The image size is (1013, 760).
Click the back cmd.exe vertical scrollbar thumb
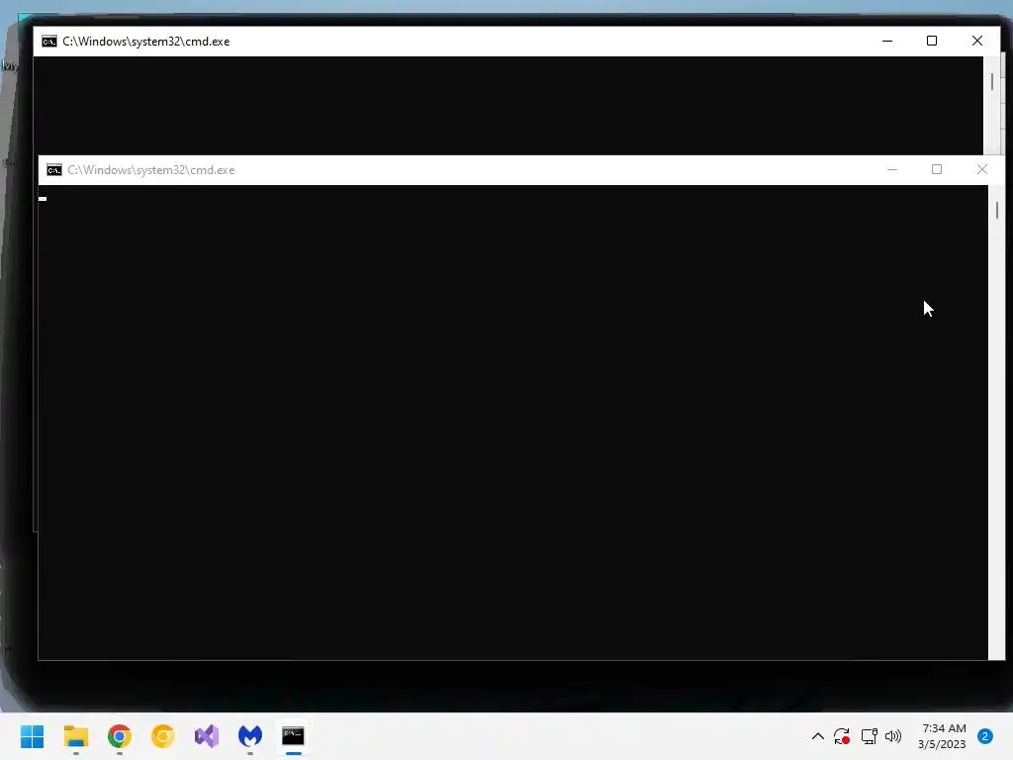coord(991,81)
